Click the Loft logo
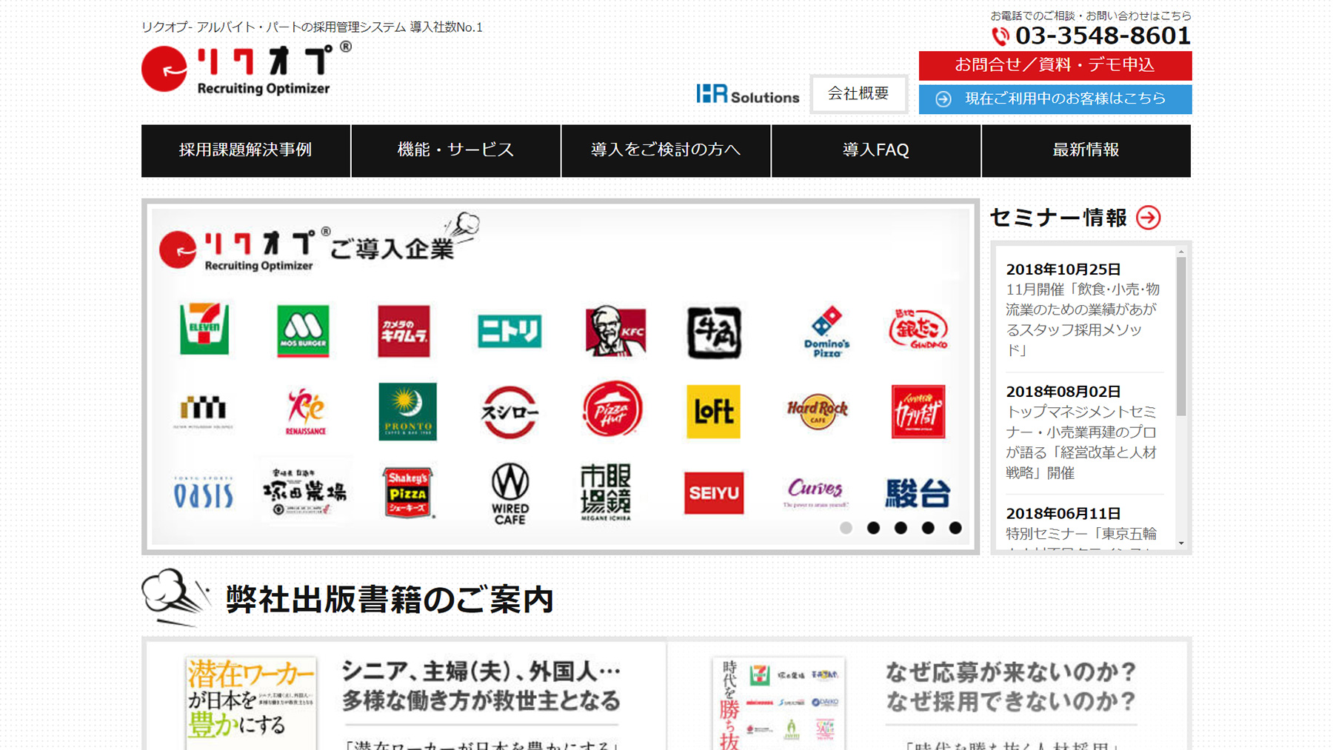The height and width of the screenshot is (750, 1333). click(x=713, y=412)
